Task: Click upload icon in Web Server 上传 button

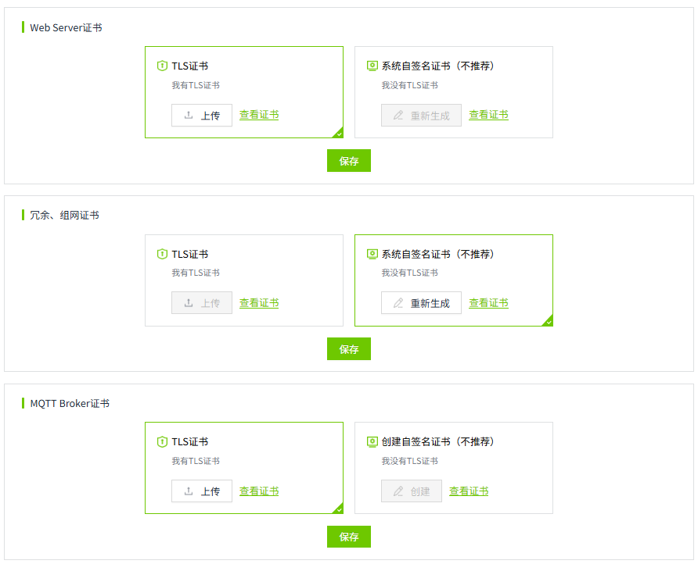Action: [189, 116]
